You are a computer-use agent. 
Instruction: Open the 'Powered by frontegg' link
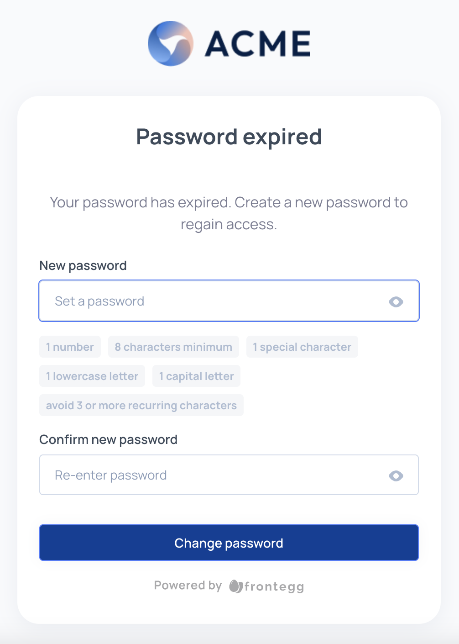pos(229,586)
